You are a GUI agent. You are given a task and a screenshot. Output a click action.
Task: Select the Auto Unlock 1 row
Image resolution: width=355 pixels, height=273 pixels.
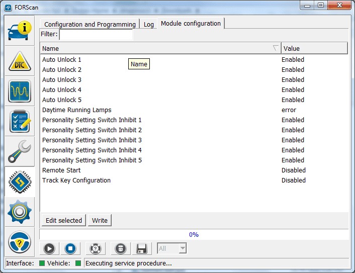point(194,59)
